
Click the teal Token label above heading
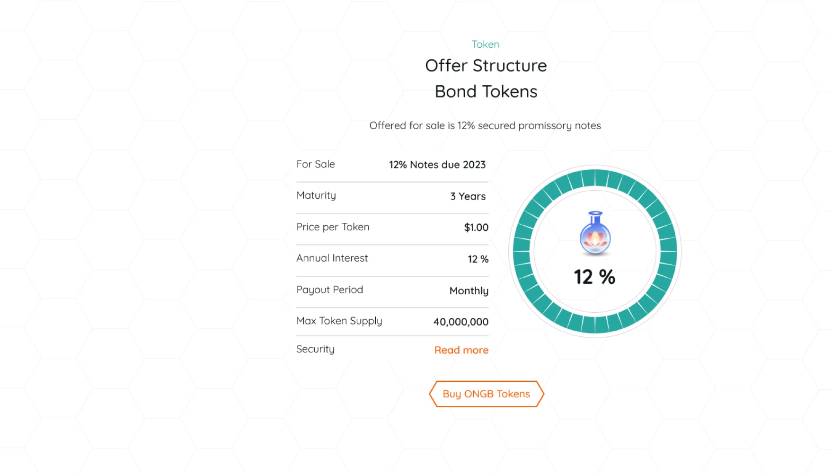(x=485, y=44)
